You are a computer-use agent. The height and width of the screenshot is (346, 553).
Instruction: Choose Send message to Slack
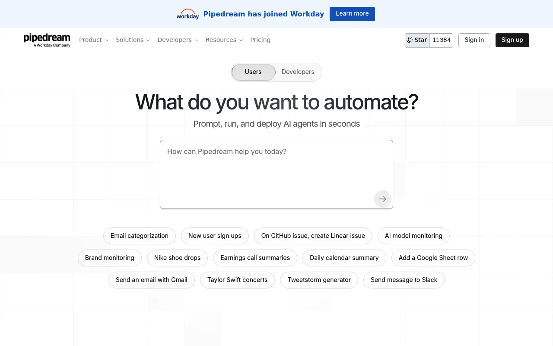coord(404,280)
